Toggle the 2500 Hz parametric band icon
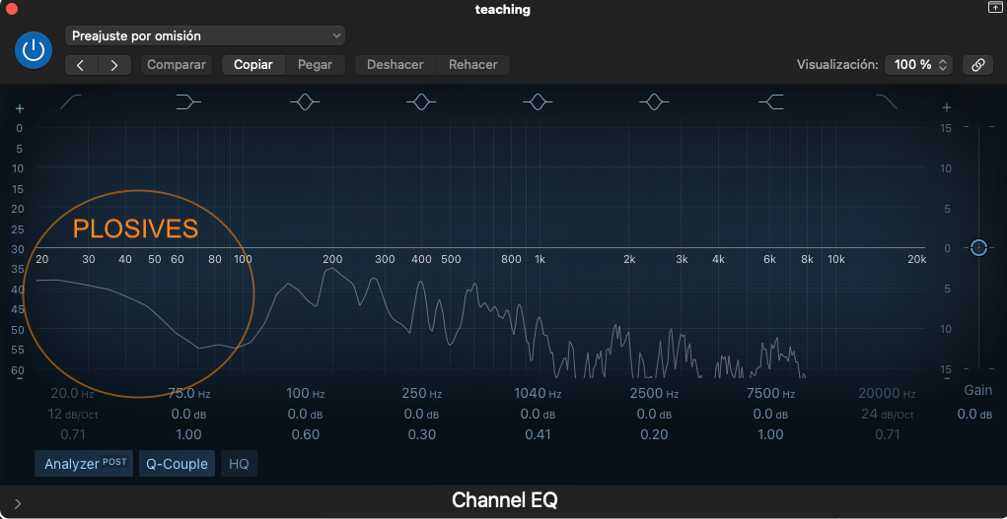Image resolution: width=1007 pixels, height=519 pixels. tap(654, 101)
